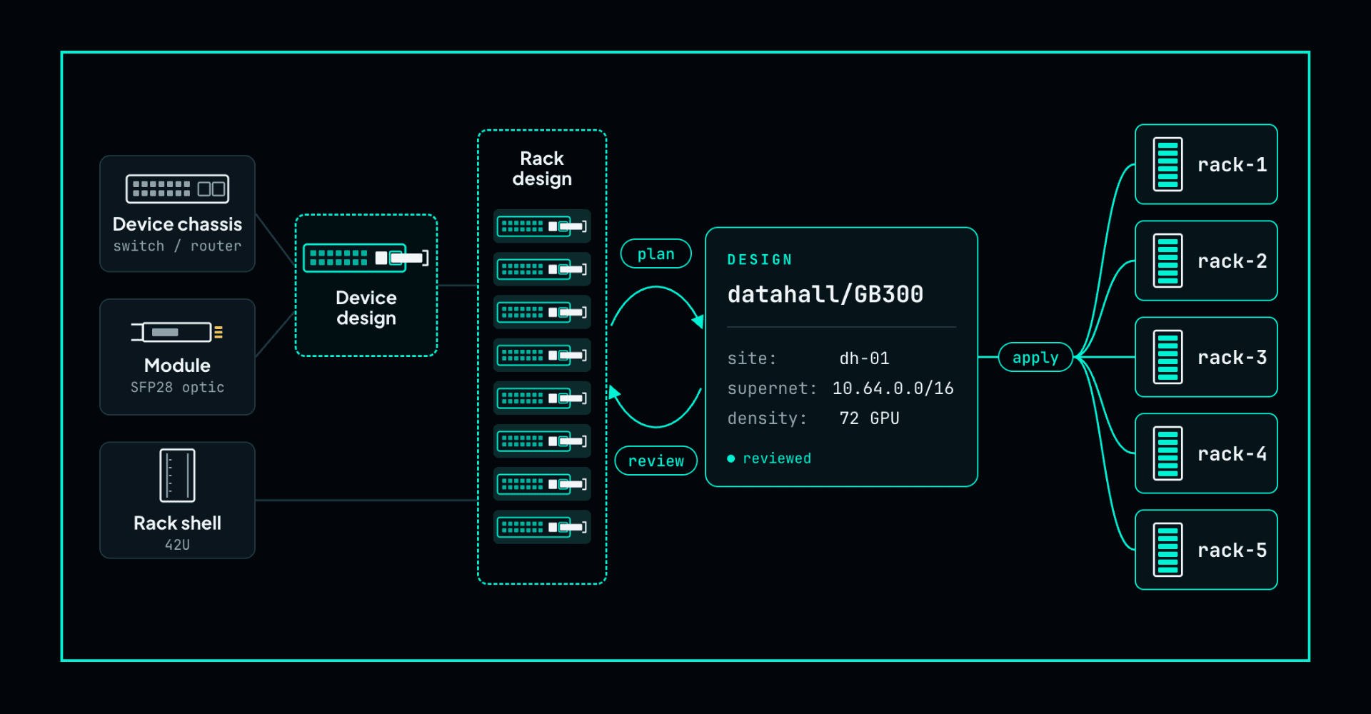1371x714 pixels.
Task: Click the rack-1 server icon
Action: pyautogui.click(x=1168, y=164)
